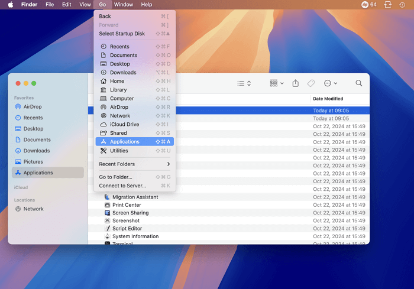414x289 pixels.
Task: Click the Apple logo menu
Action: pyautogui.click(x=10, y=5)
